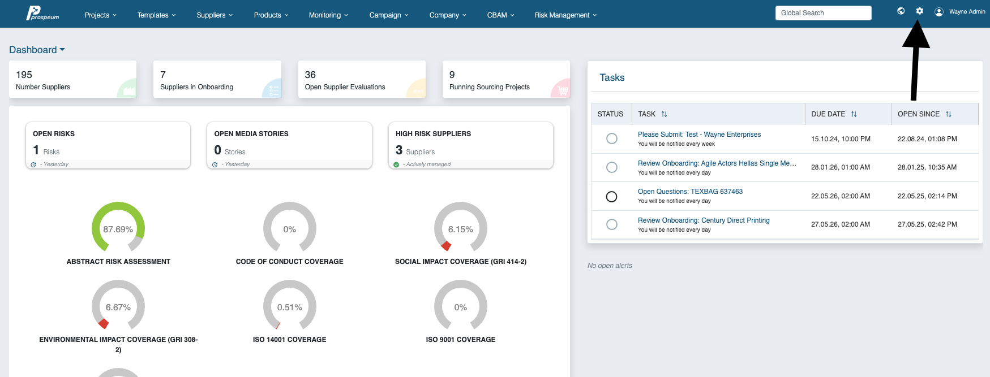Click the ISO 14001 Coverage 0.51% gauge

290,305
